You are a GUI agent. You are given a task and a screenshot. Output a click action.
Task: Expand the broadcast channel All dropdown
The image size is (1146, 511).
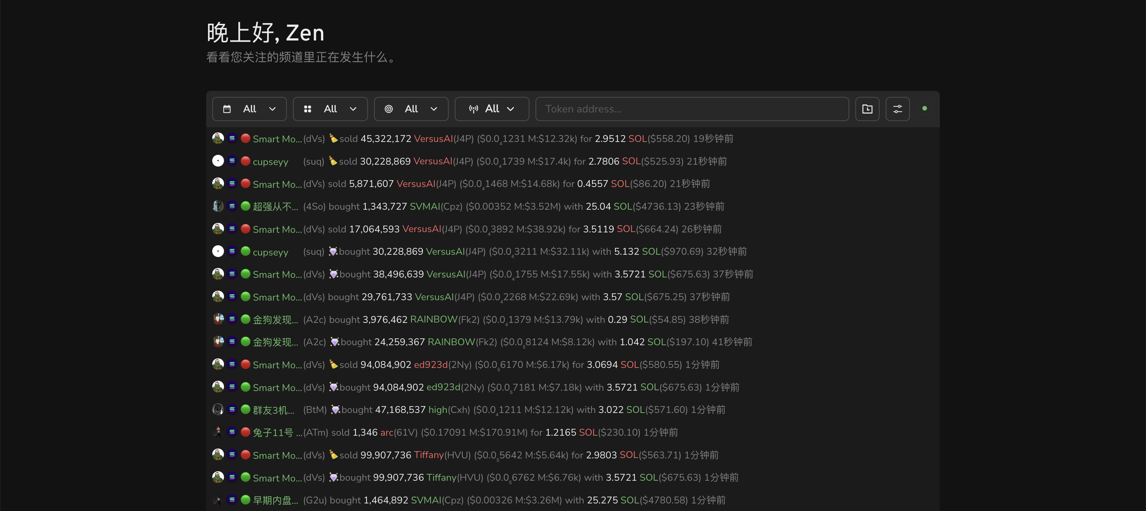[x=492, y=109]
